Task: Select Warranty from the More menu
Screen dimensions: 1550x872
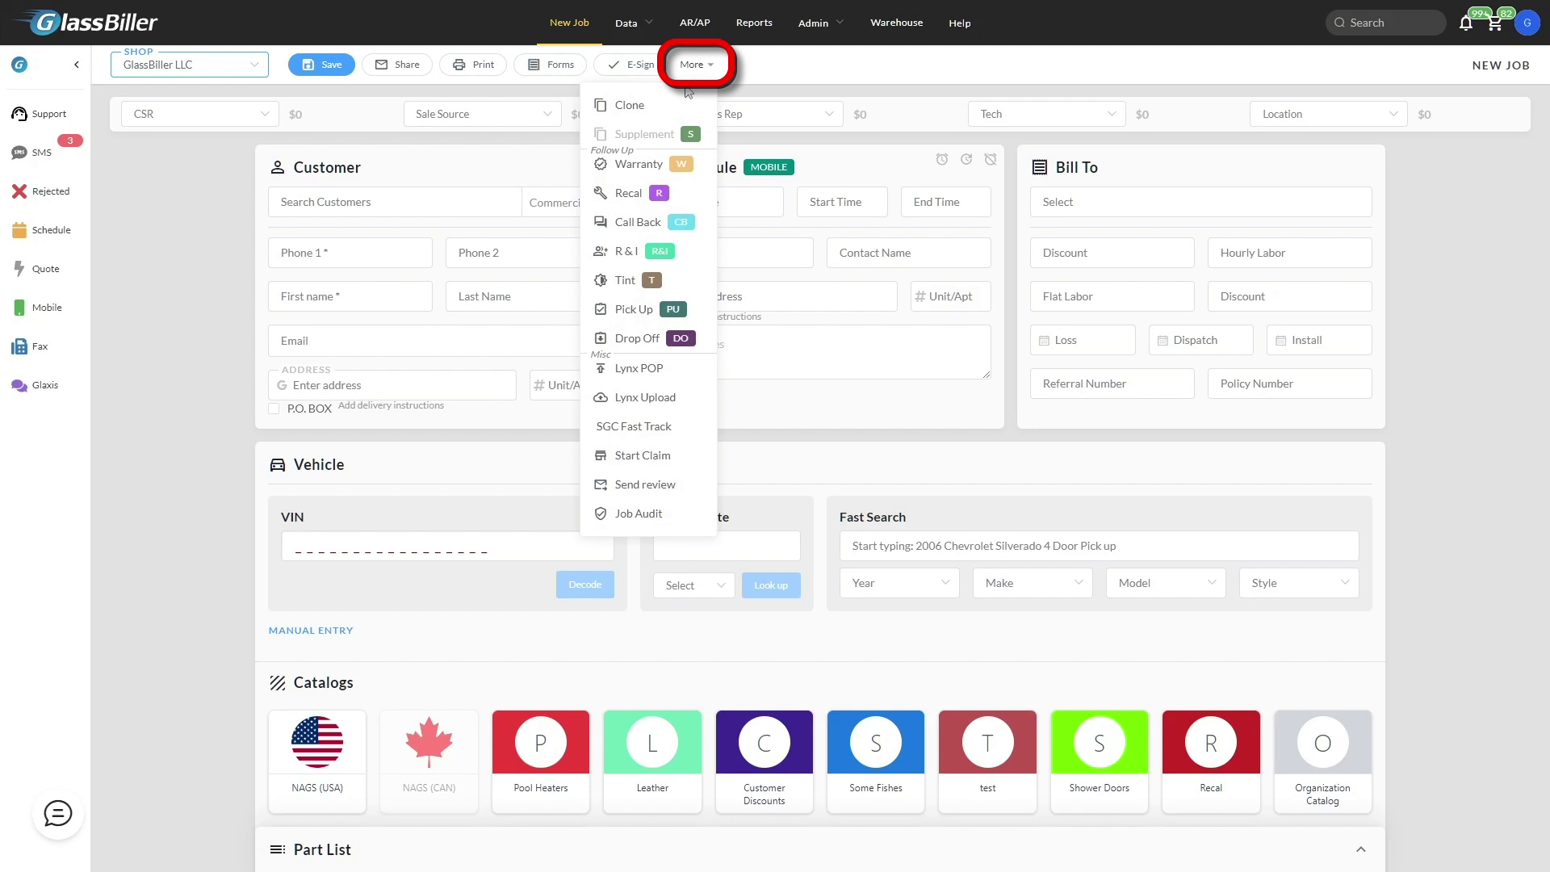Action: click(x=638, y=164)
